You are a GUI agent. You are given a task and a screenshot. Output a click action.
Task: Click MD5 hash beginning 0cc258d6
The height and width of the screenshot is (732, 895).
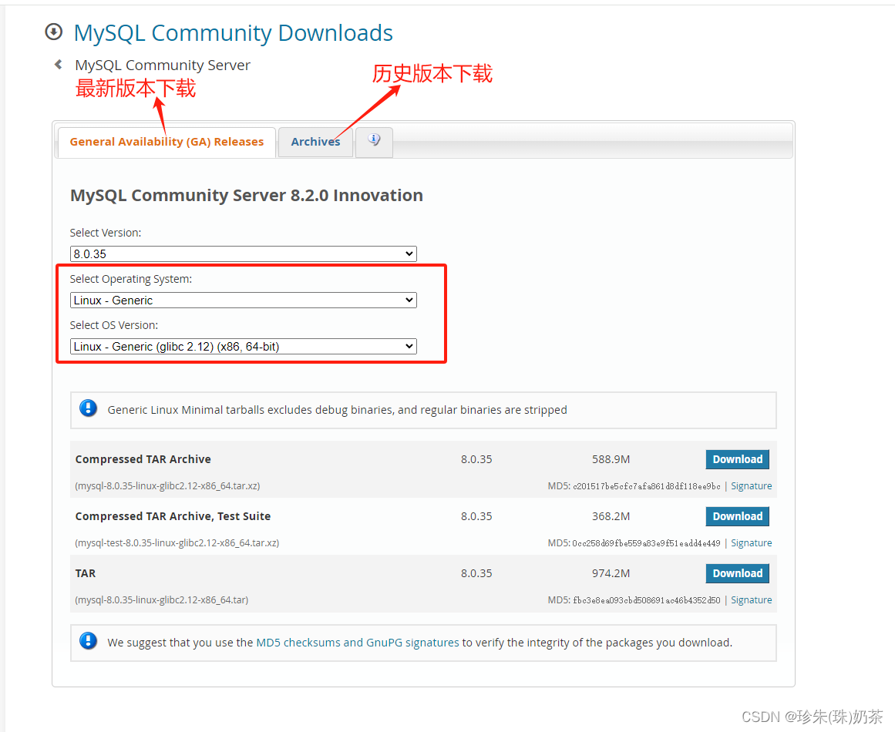tap(646, 543)
